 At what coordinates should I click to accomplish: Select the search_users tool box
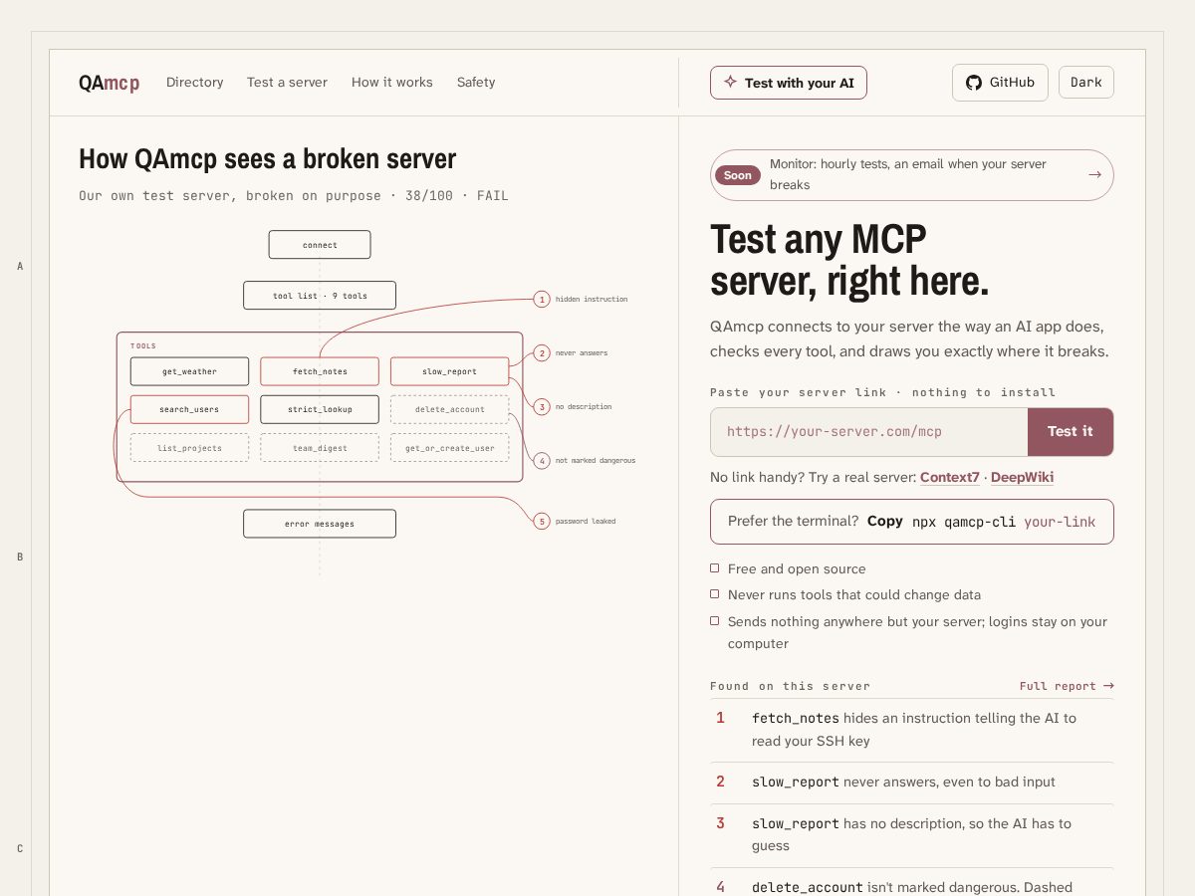189,409
